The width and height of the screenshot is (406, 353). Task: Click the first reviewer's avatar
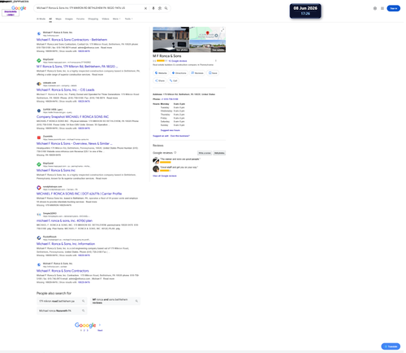(x=156, y=160)
